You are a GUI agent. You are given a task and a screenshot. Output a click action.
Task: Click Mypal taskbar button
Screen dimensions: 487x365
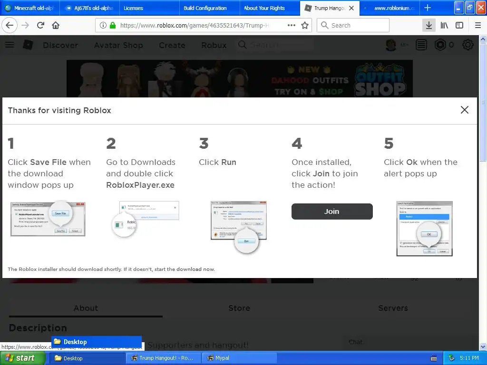(239, 358)
